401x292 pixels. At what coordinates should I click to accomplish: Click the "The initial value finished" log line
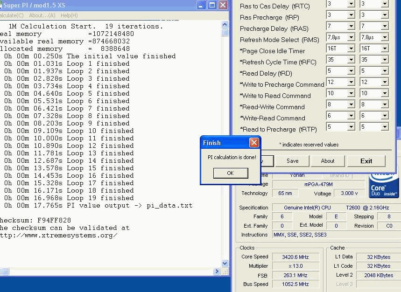(90, 56)
